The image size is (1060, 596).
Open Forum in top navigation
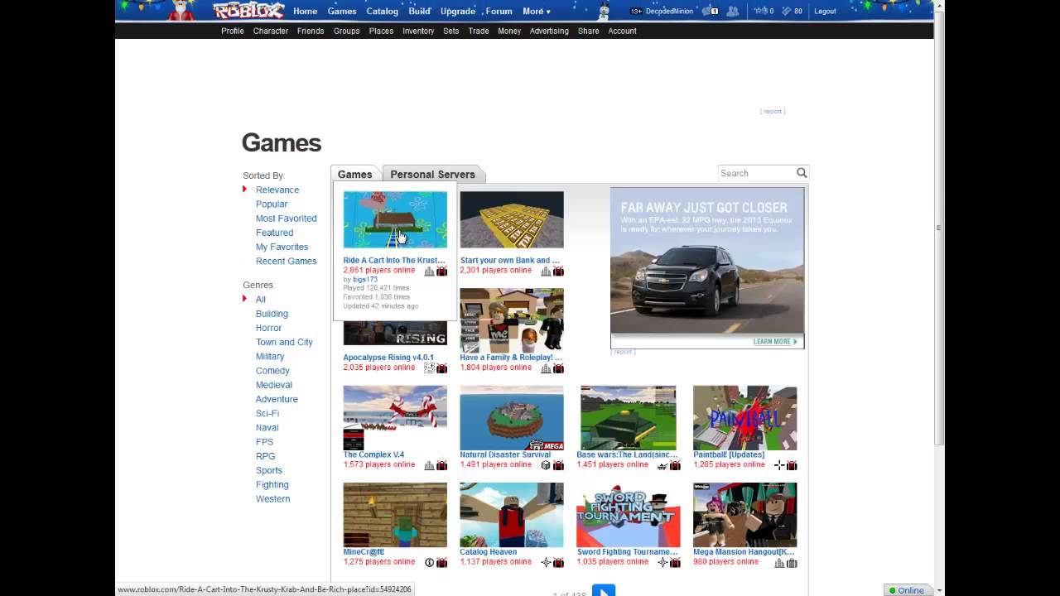499,11
